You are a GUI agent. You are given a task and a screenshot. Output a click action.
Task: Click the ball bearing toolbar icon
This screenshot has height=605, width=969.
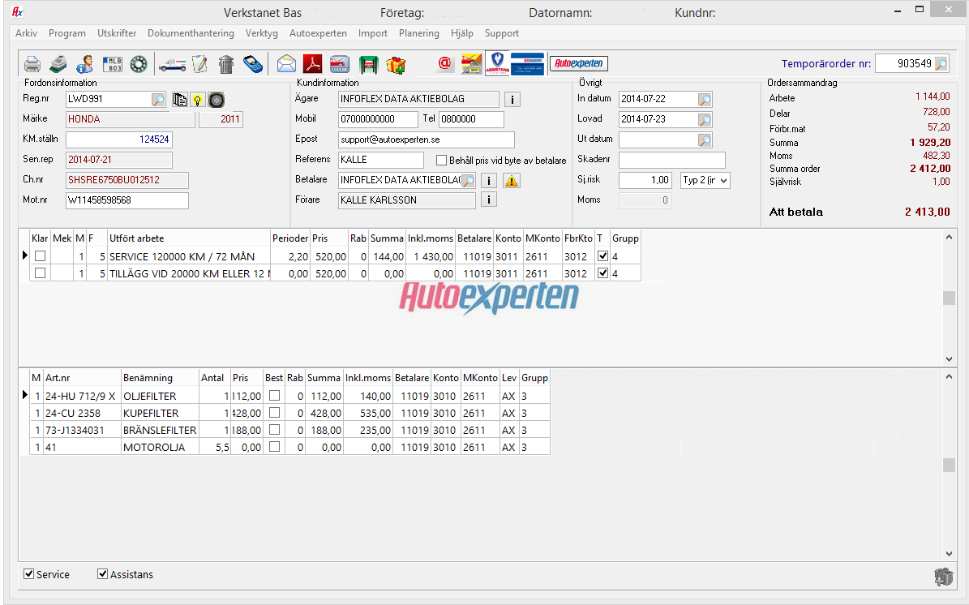pyautogui.click(x=139, y=63)
